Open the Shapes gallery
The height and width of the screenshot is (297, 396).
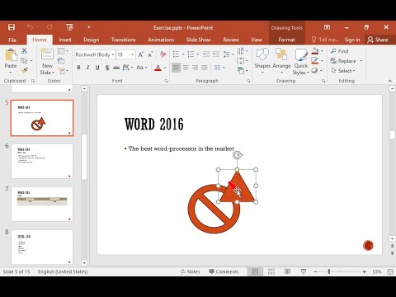point(262,61)
